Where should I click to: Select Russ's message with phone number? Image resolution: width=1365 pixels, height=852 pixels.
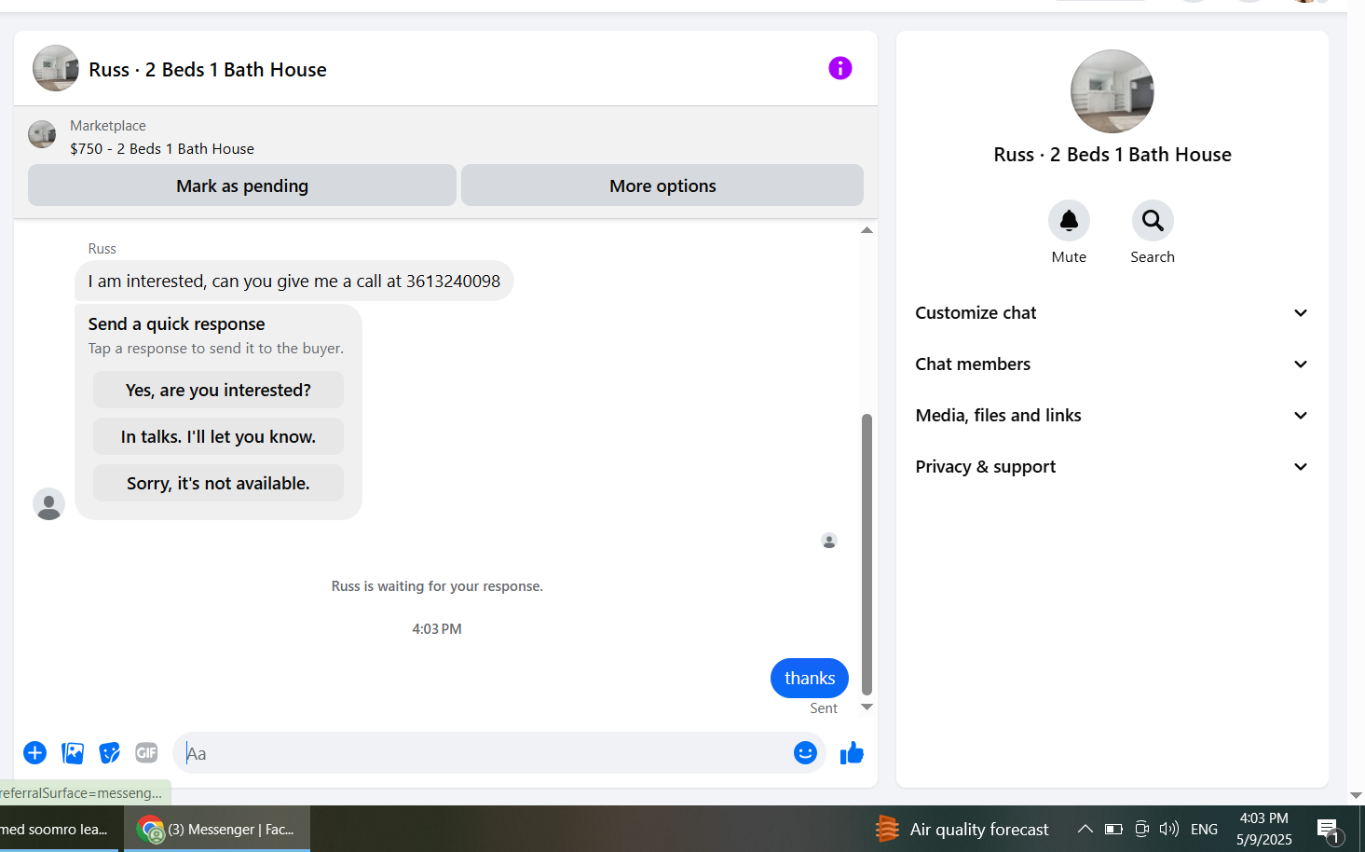(293, 281)
